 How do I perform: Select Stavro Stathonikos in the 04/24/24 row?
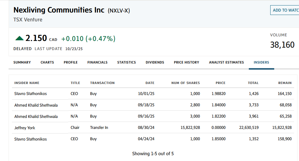point(31,139)
